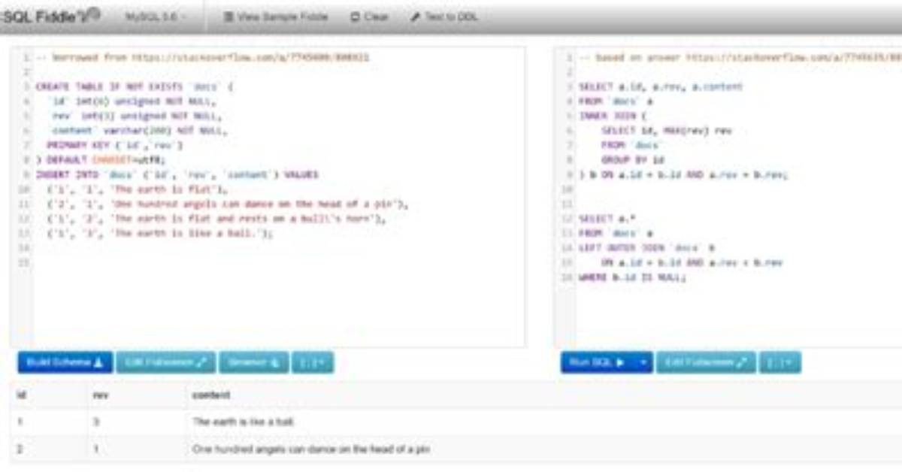Click the Browser button under schema panel
Viewport: 902px width, 472px height.
tap(253, 362)
